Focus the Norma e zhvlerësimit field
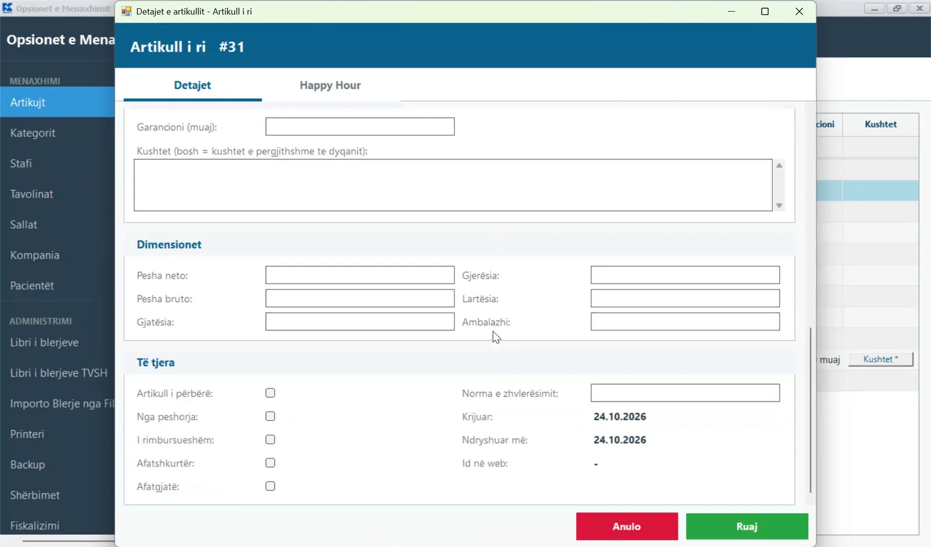Screen dimensions: 931x547 point(685,393)
